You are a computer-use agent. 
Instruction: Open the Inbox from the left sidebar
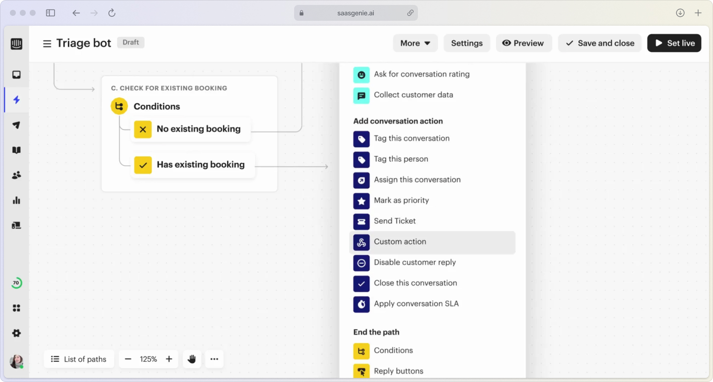(x=16, y=74)
